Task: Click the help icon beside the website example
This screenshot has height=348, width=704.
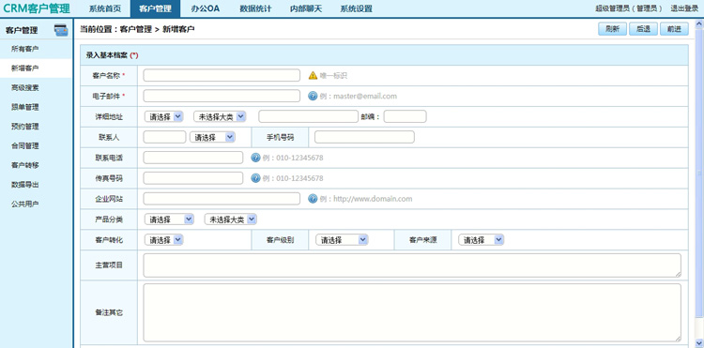Action: click(313, 199)
